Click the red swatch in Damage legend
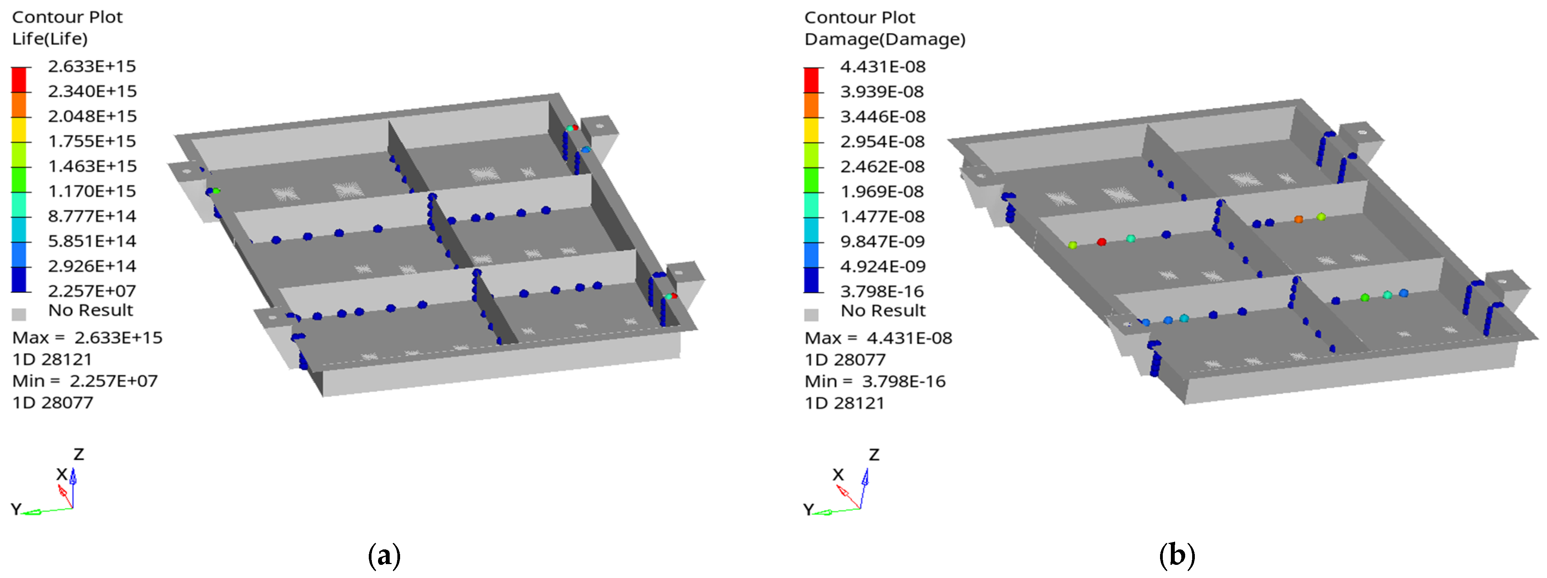 pos(811,80)
